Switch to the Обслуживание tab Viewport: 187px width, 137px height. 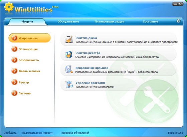(x=68, y=22)
